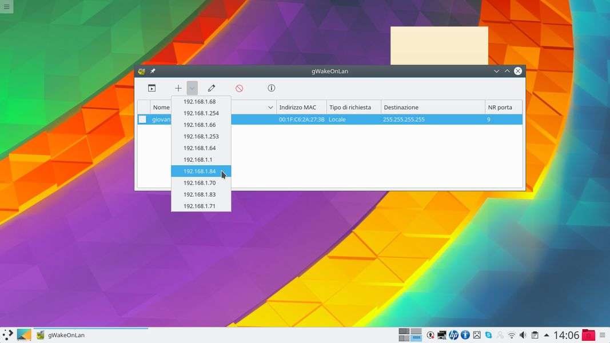The height and width of the screenshot is (343, 610).
Task: Open the volume speaker tray icon
Action: (523, 335)
